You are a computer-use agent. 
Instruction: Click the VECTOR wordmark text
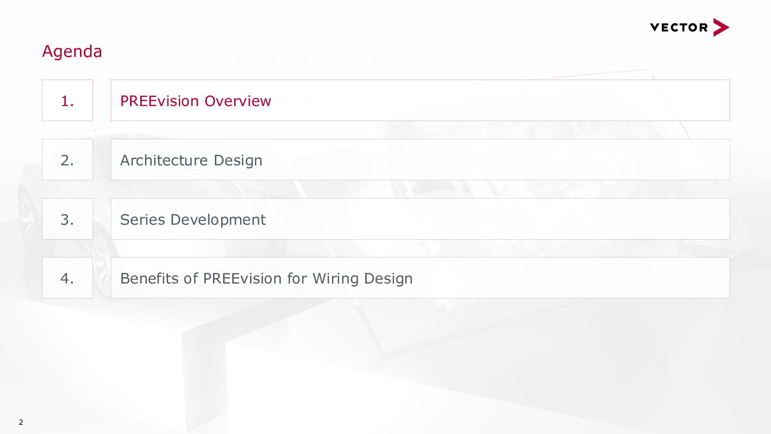click(x=679, y=27)
